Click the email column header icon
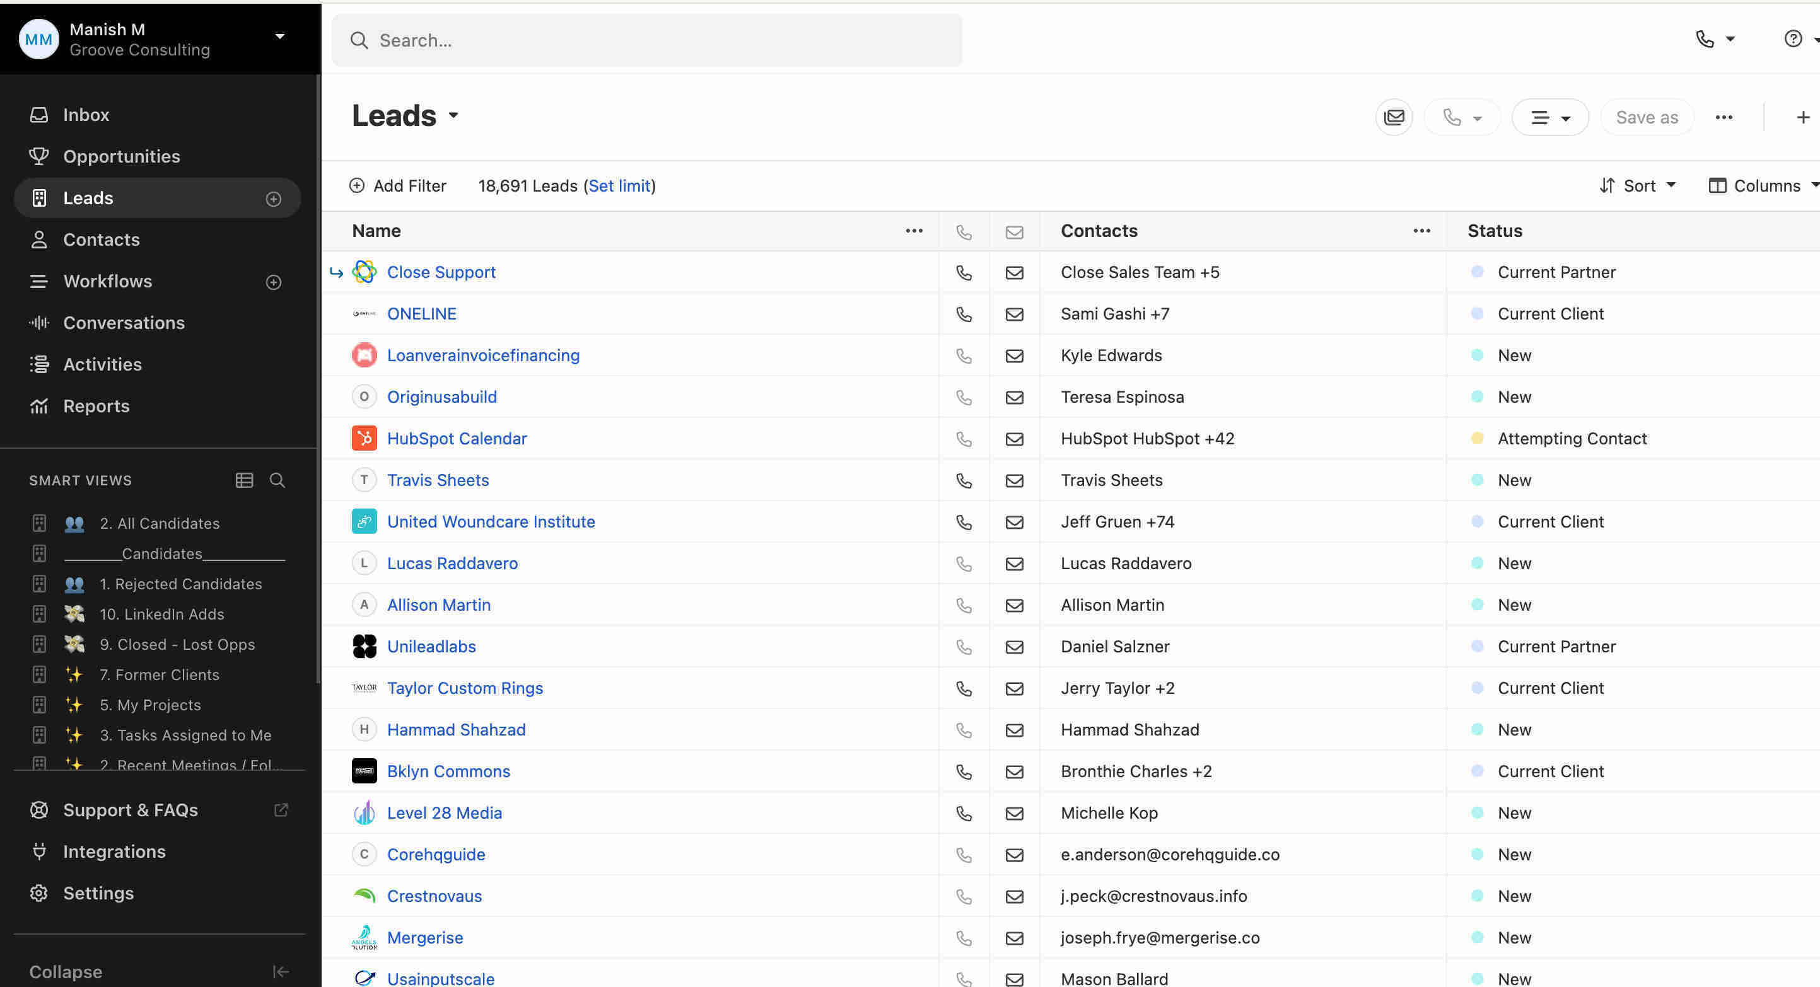This screenshot has width=1820, height=987. pyautogui.click(x=1015, y=233)
